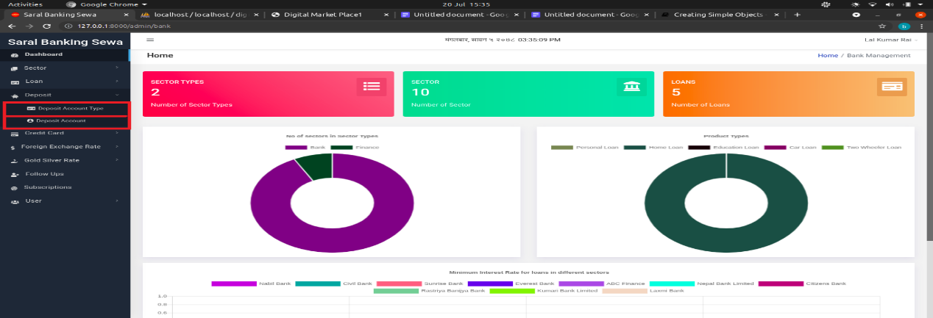Switch to the localhost / localhost tab
This screenshot has width=933, height=318.
click(x=198, y=15)
